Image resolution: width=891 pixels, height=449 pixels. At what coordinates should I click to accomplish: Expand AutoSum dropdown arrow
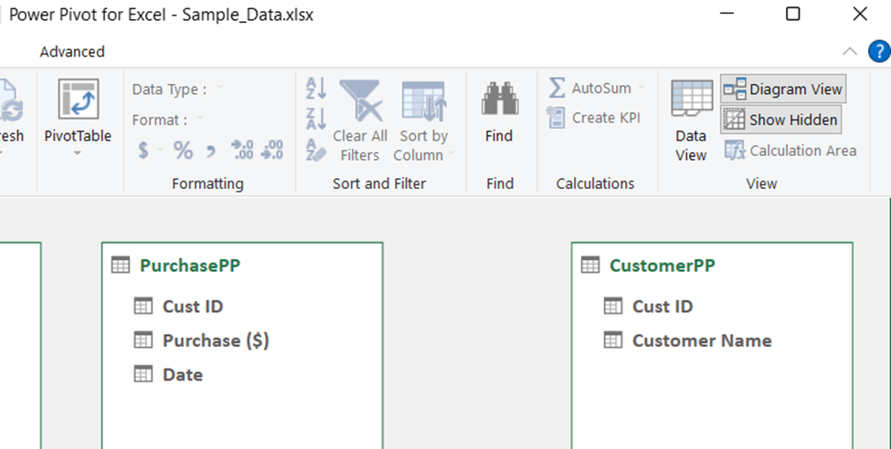pyautogui.click(x=642, y=88)
